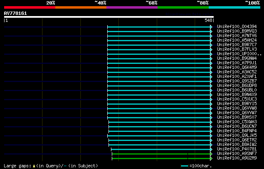Click the cyan alignment bar for A7P9J1
Screen dimensions: 264x169
tap(159, 63)
